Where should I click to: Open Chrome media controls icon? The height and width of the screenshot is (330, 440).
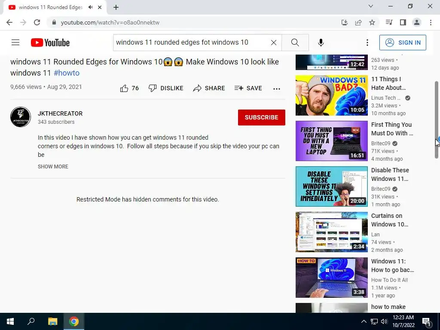point(389,22)
